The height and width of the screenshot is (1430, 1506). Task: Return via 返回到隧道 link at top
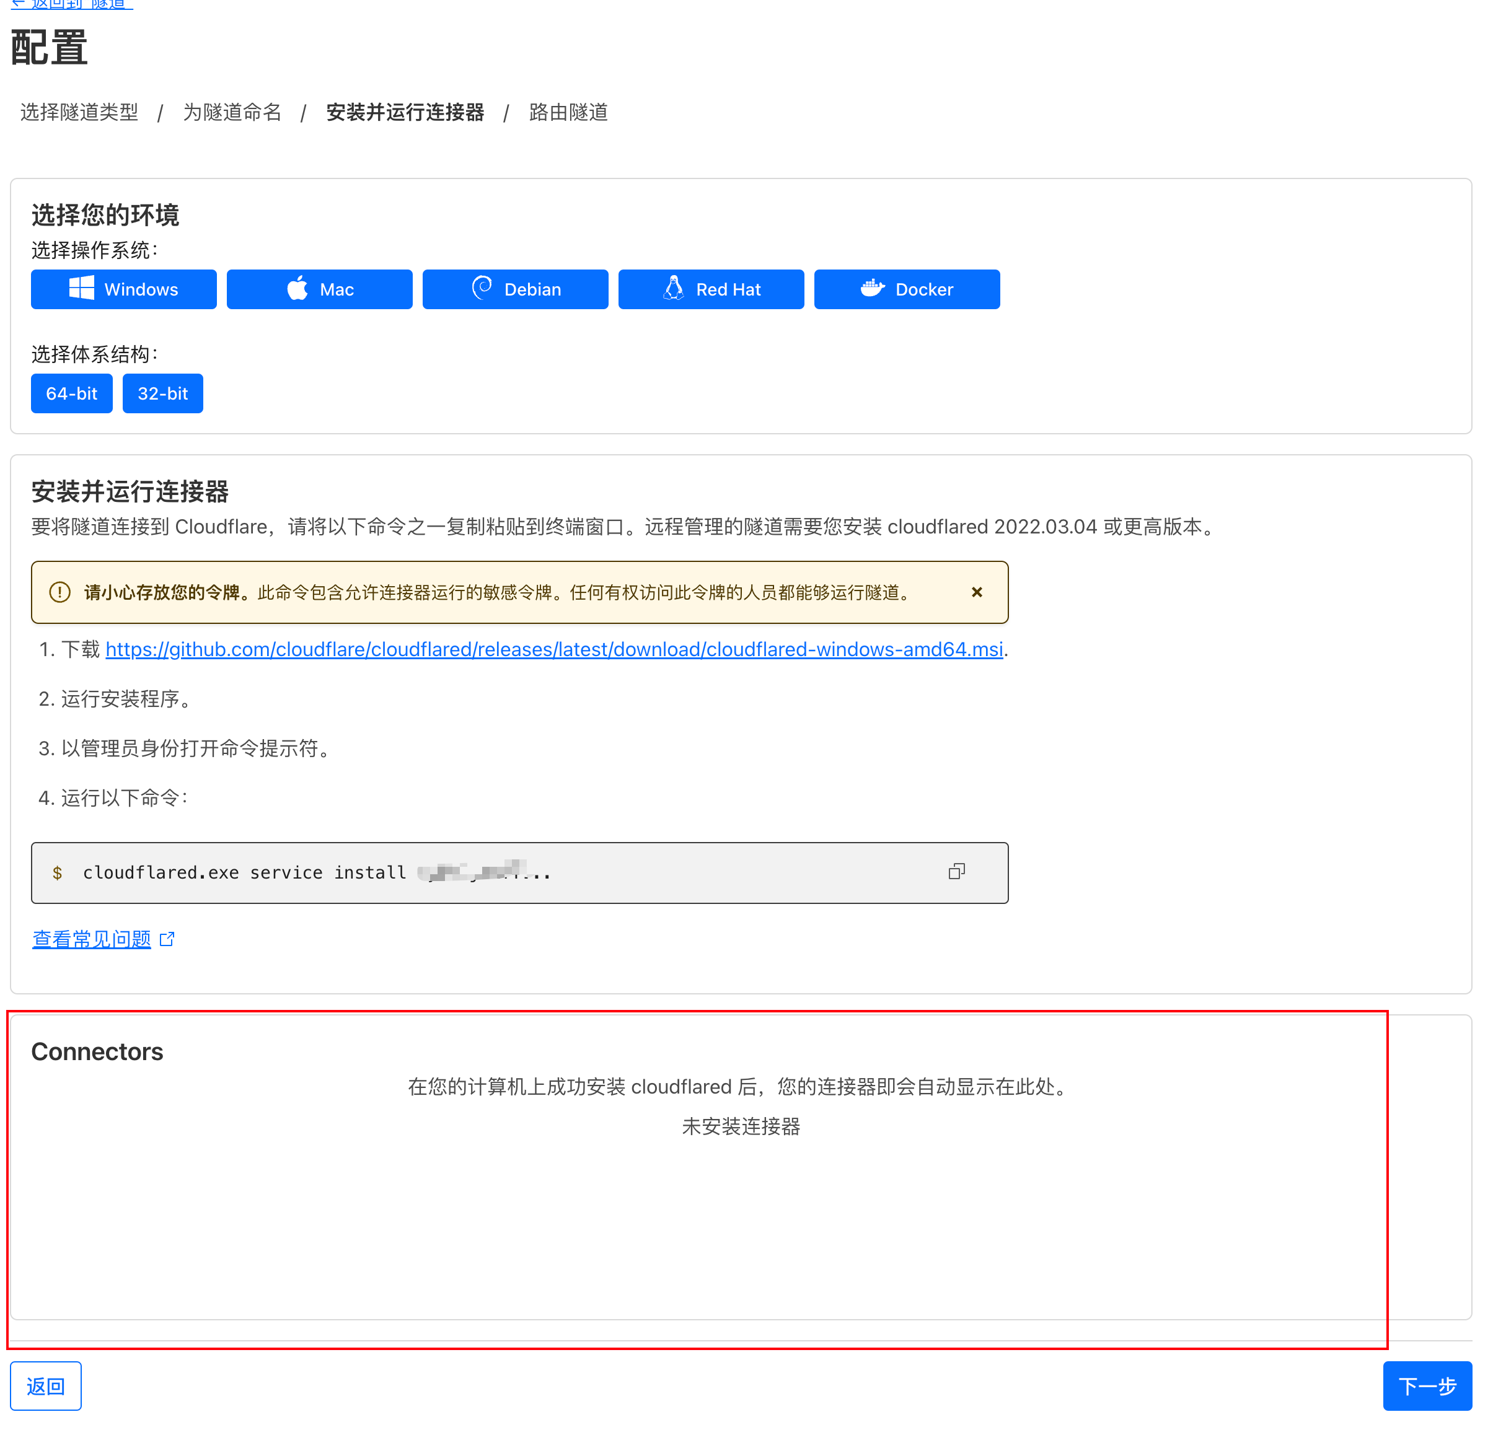pyautogui.click(x=69, y=4)
